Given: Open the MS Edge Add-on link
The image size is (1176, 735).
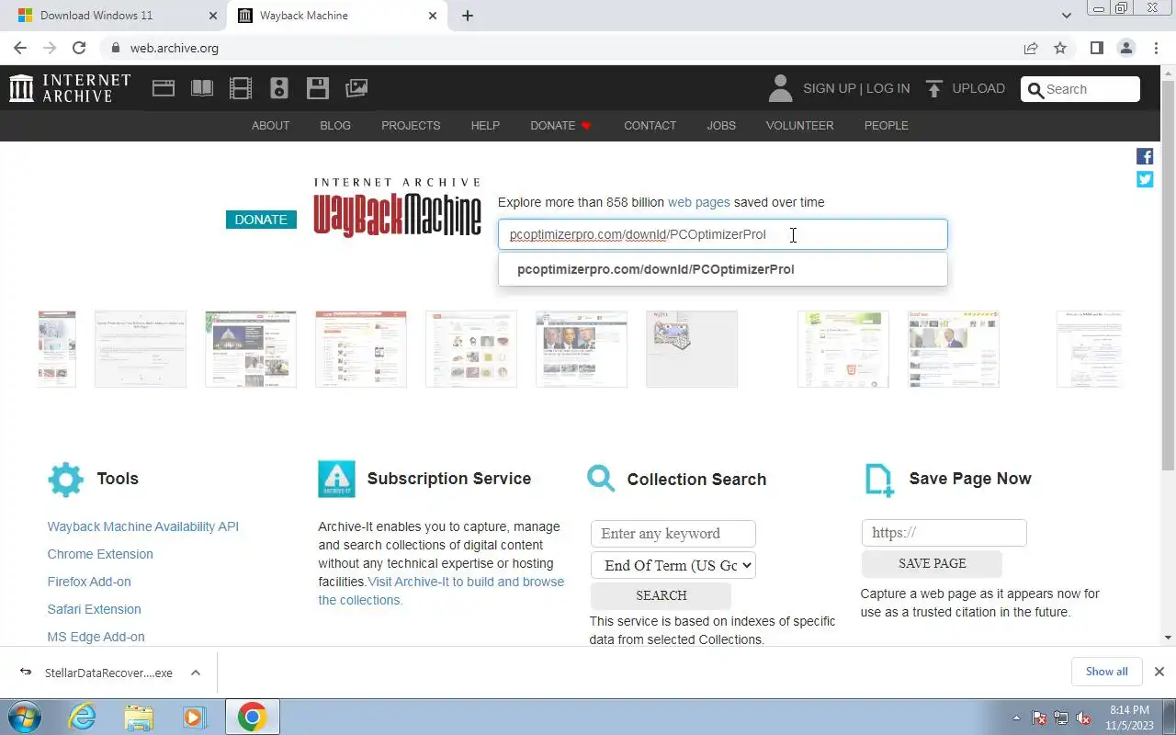Looking at the screenshot, I should pyautogui.click(x=96, y=637).
